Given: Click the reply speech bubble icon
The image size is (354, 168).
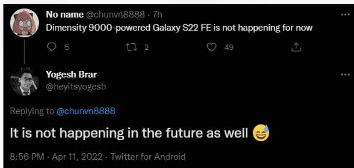Looking at the screenshot, I should pos(52,47).
